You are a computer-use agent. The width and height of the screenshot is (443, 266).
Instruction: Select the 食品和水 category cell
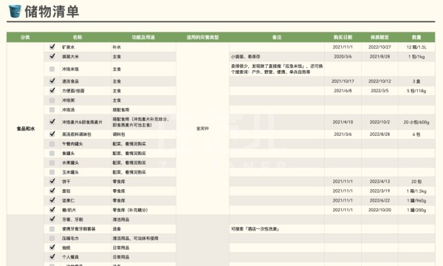pyautogui.click(x=25, y=129)
